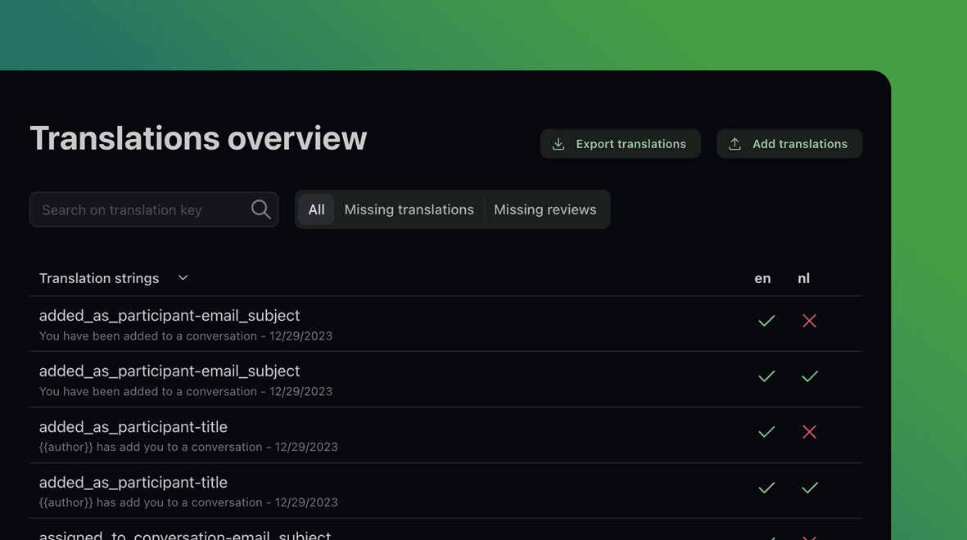Click the magnifying glass search icon
The height and width of the screenshot is (540, 967).
pyautogui.click(x=260, y=209)
